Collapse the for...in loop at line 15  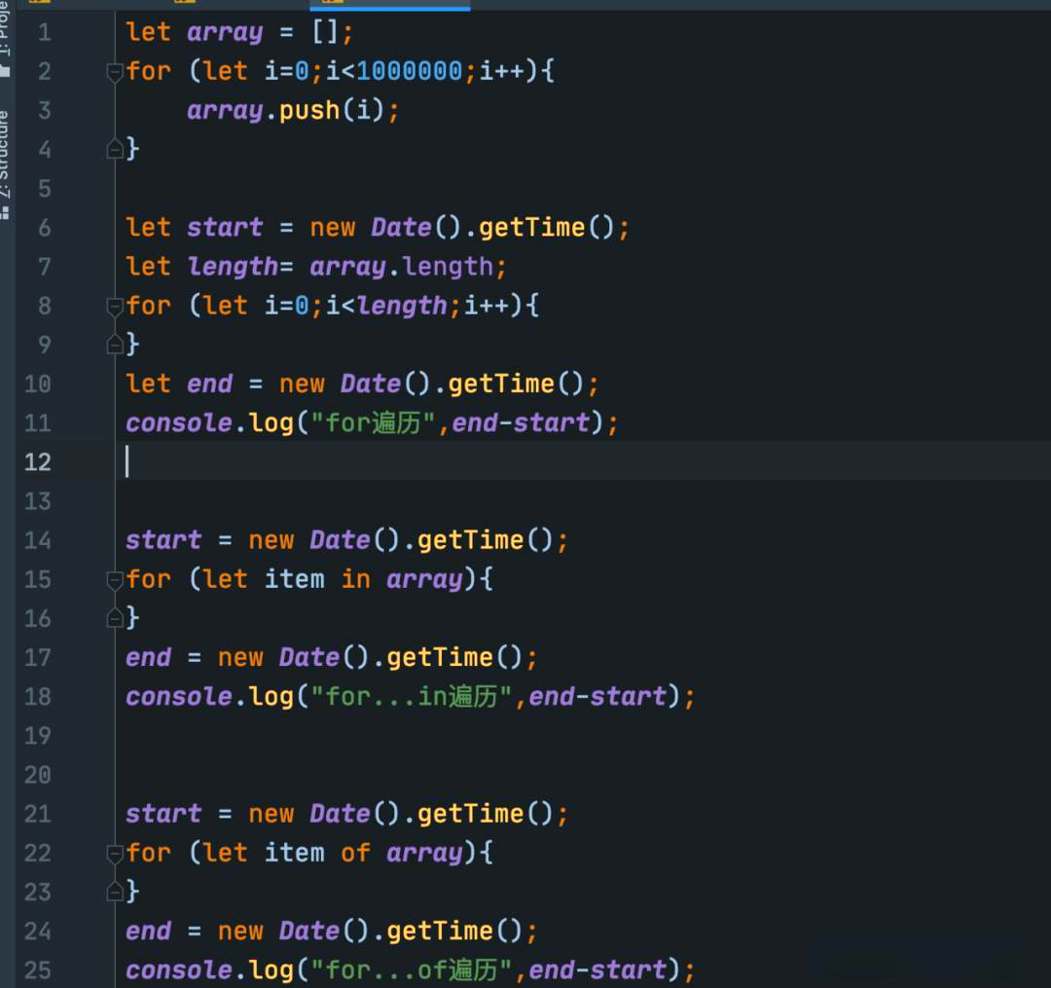pyautogui.click(x=115, y=580)
